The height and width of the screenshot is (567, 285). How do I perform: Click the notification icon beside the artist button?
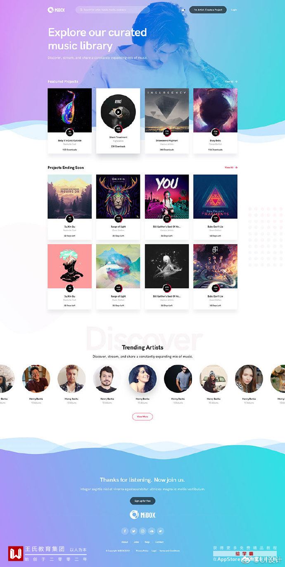point(183,10)
